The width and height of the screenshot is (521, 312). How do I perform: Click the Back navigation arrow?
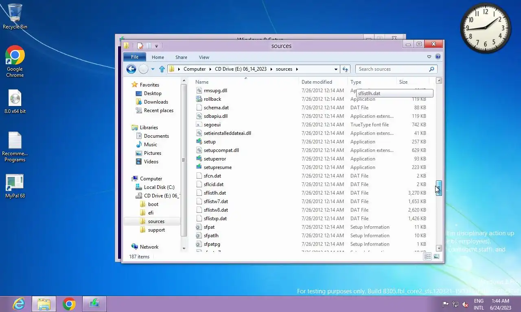coord(131,69)
